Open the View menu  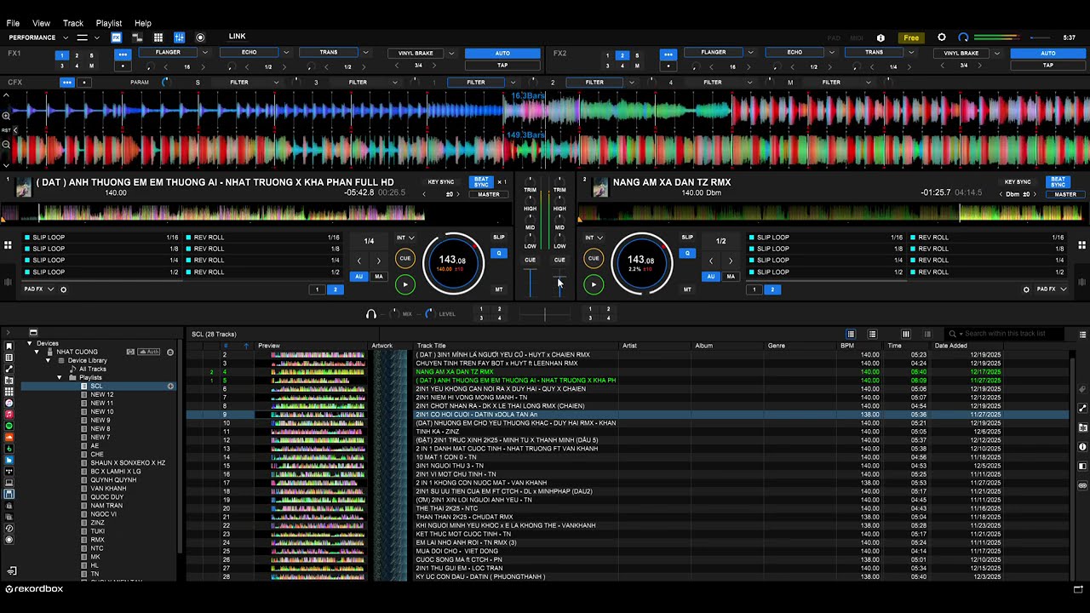coord(41,23)
